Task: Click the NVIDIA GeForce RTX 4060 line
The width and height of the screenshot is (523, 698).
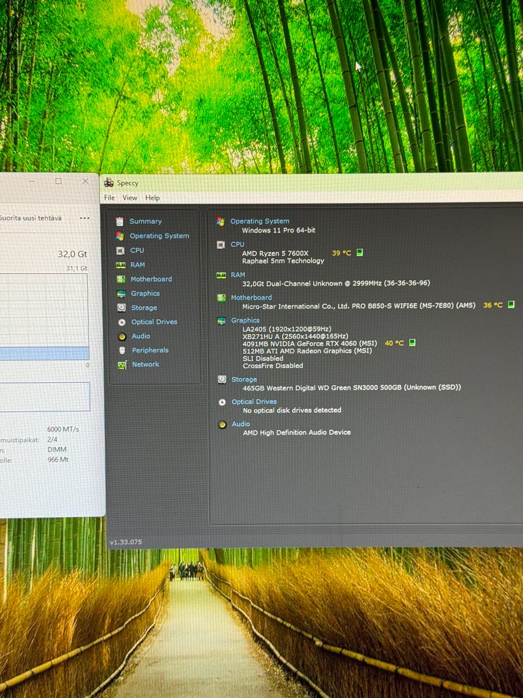Action: click(x=309, y=344)
